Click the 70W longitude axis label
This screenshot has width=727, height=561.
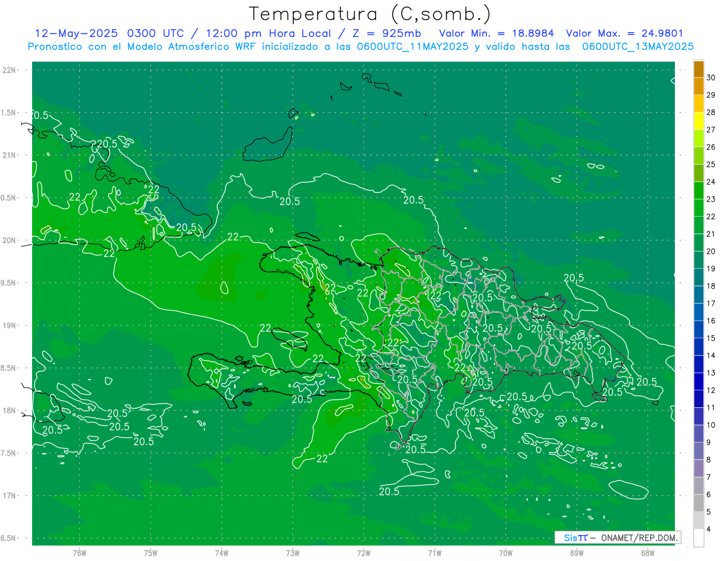(506, 553)
